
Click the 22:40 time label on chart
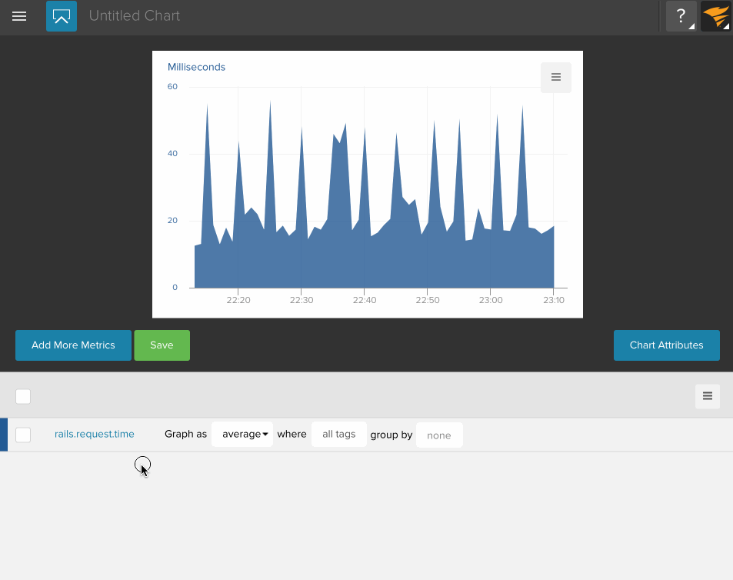coord(365,300)
